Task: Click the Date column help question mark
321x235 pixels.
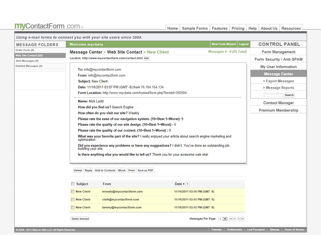Action: 187,184
